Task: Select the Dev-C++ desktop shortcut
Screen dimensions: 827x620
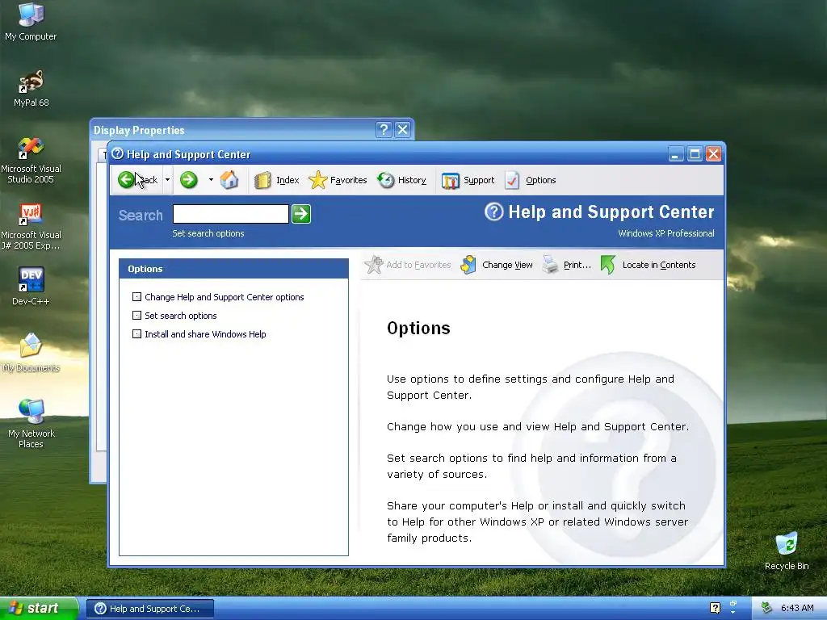Action: (31, 287)
